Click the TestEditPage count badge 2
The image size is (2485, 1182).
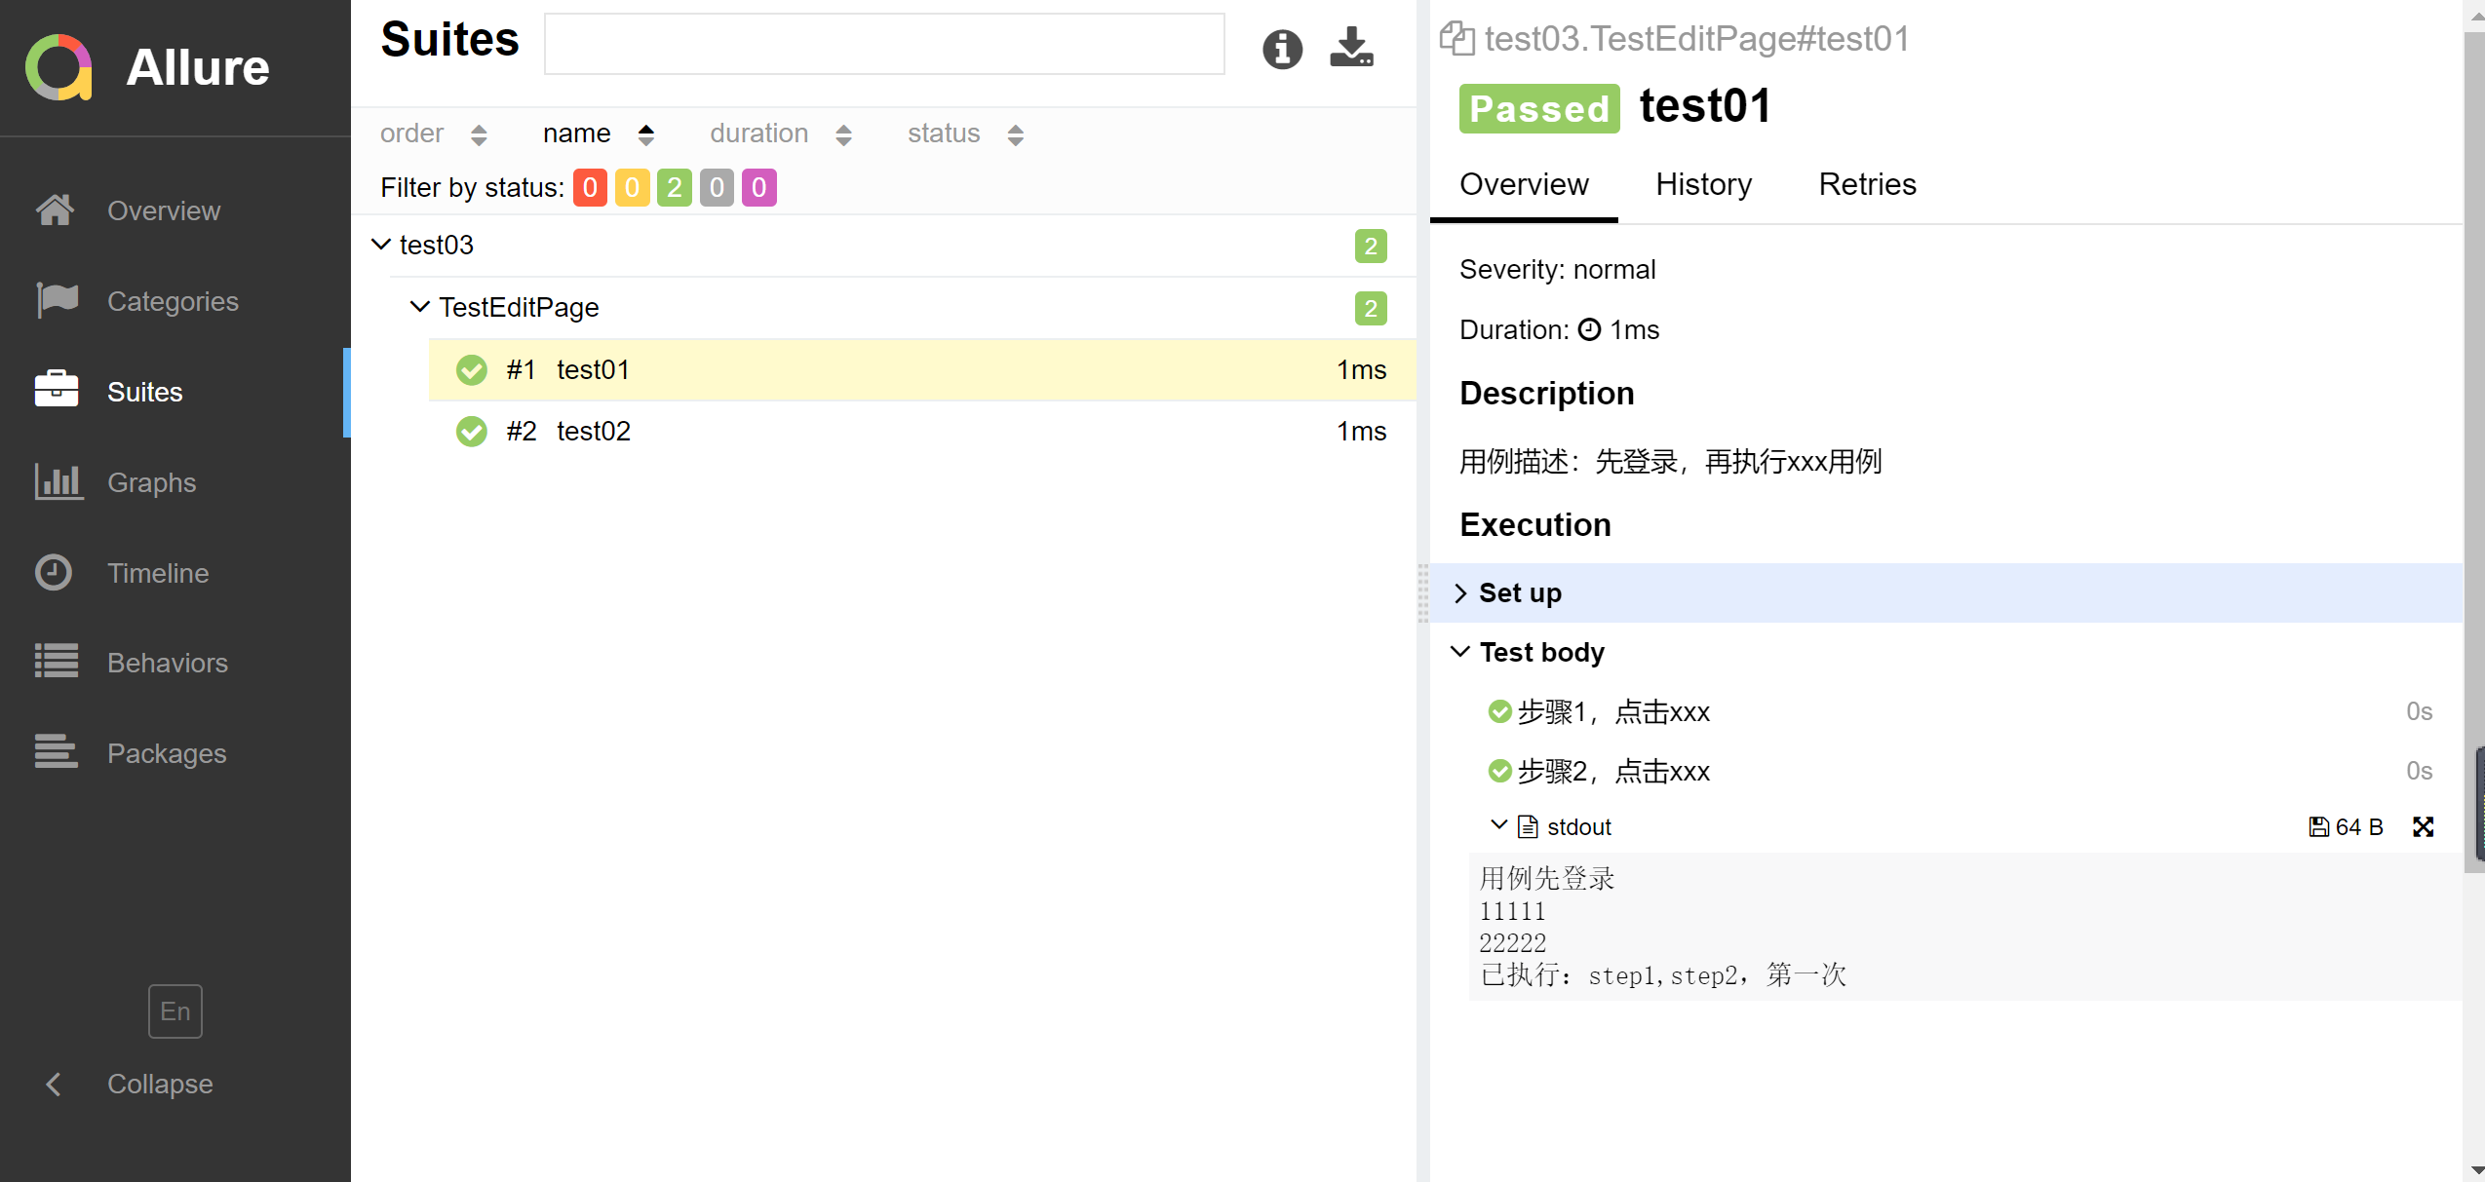pyautogui.click(x=1370, y=308)
